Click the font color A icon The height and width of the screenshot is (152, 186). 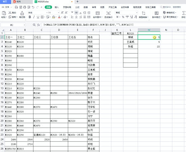point(59,17)
